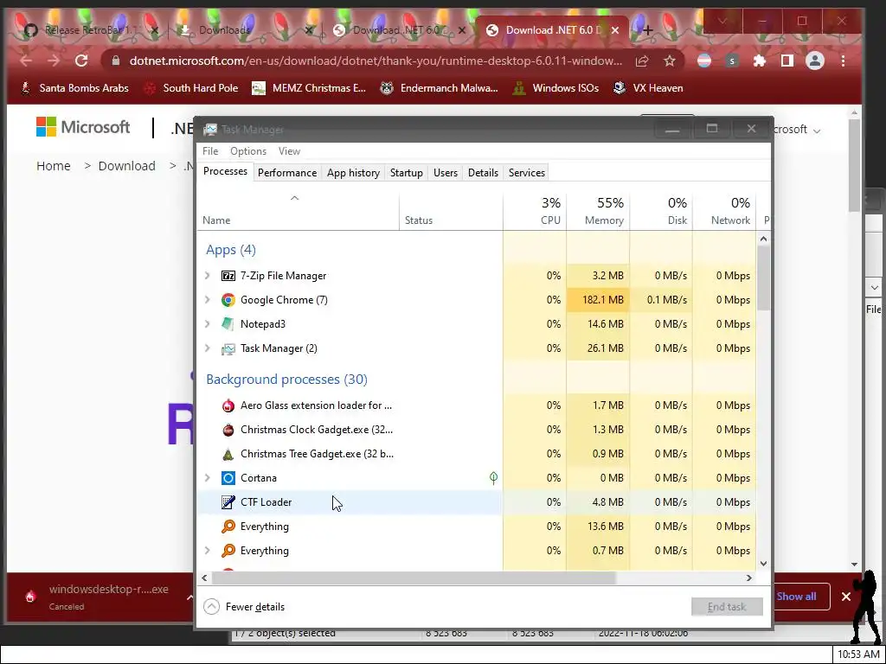886x664 pixels.
Task: Sort processes by the Name column
Action: point(299,211)
